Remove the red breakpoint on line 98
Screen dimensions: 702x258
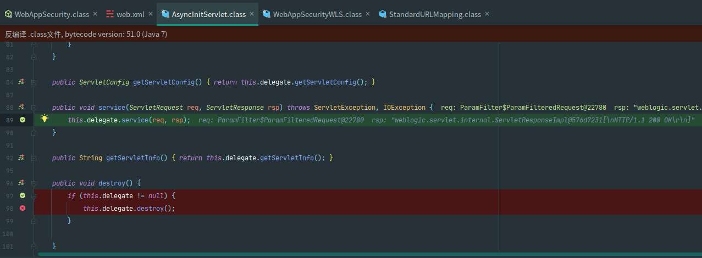[23, 208]
